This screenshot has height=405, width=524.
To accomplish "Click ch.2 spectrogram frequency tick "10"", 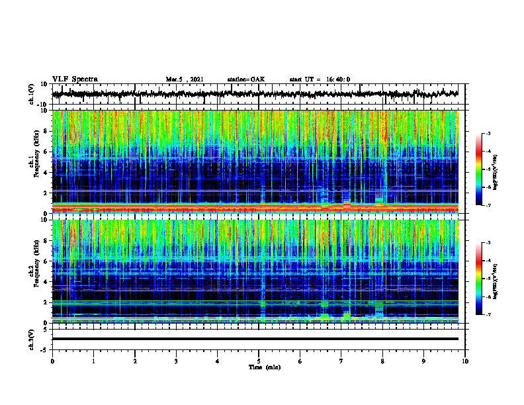I will tap(44, 220).
